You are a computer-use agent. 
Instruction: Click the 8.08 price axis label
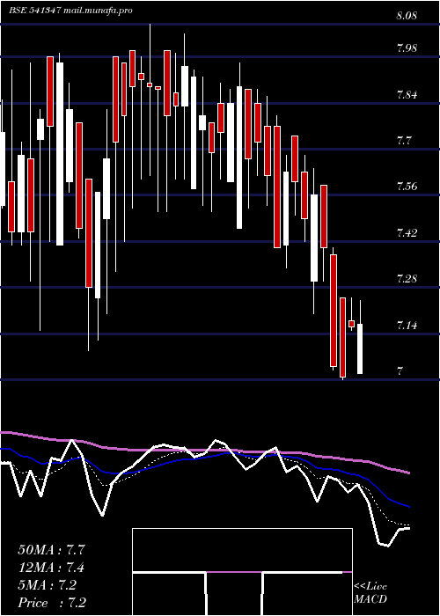pos(407,16)
